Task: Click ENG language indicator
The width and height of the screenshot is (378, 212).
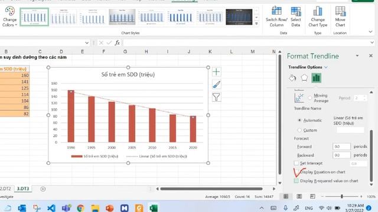Action: click(x=309, y=208)
